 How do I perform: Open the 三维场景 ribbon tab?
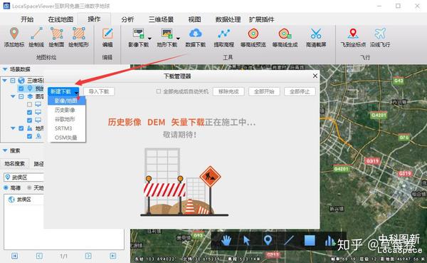[161, 19]
